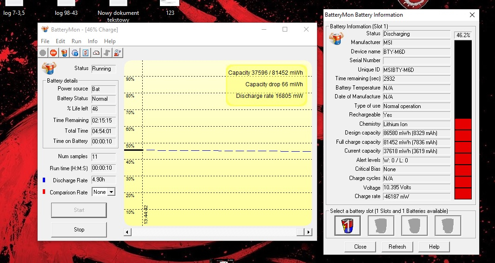Click the Power source field showing Bat

coord(104,89)
